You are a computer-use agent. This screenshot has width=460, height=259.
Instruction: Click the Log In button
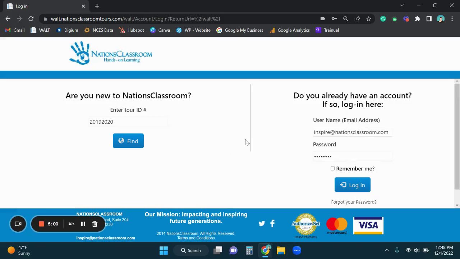(352, 185)
